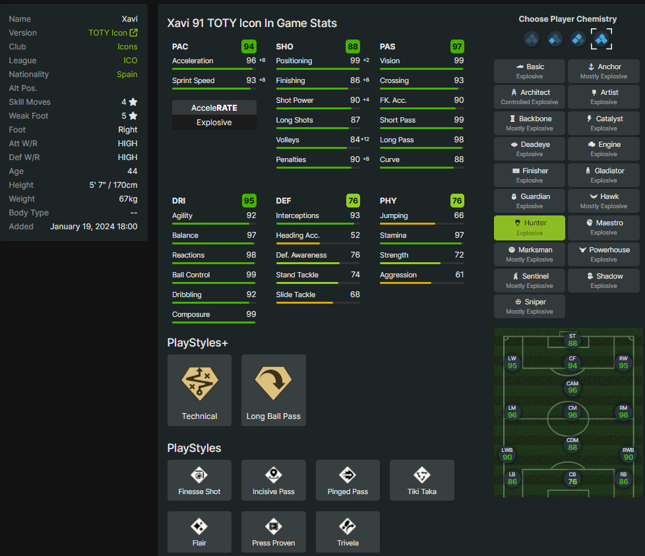This screenshot has width=645, height=556.
Task: Click the Incisive Pass playstyle icon
Action: (x=273, y=475)
